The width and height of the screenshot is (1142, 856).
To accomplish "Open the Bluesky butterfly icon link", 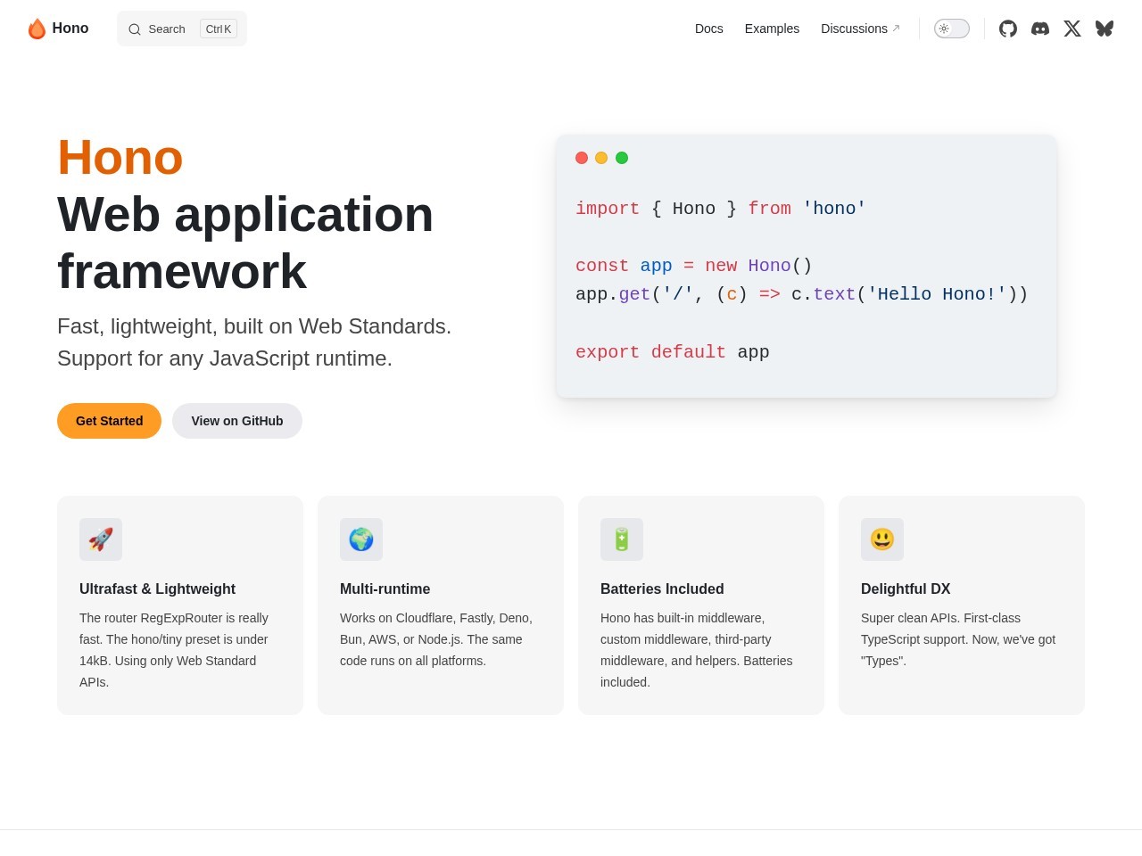I will click(1105, 29).
